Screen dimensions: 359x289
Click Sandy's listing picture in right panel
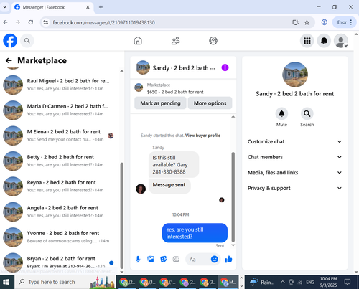[295, 75]
